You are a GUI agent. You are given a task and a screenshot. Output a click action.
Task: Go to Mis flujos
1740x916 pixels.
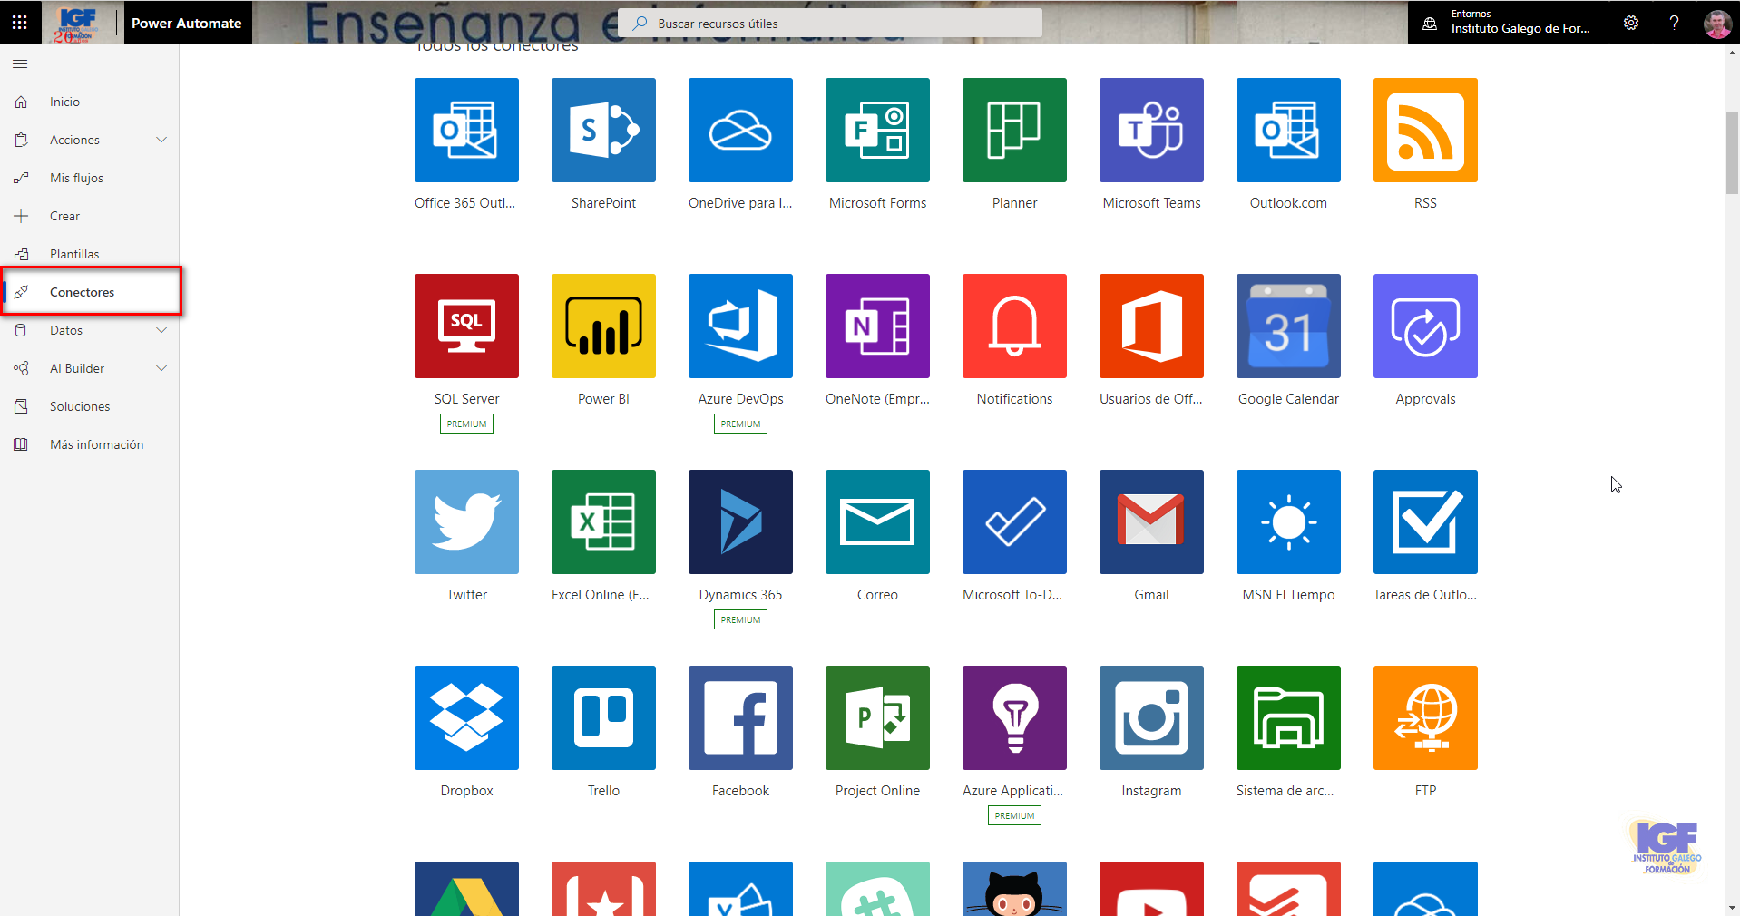(x=76, y=177)
